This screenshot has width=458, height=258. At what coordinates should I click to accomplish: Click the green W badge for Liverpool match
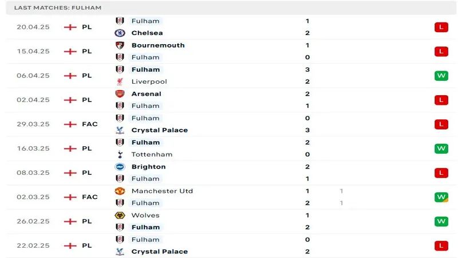(441, 76)
